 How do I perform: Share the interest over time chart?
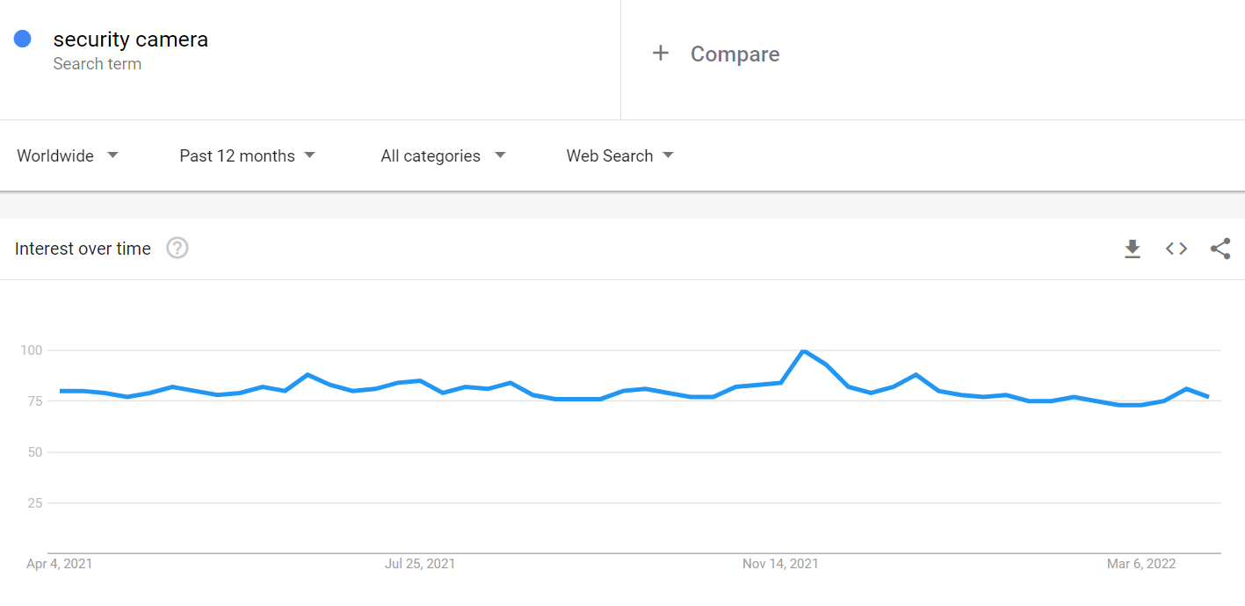coord(1220,249)
